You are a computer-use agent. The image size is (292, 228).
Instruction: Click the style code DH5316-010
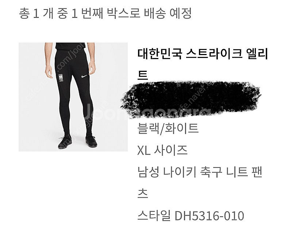coord(209,216)
